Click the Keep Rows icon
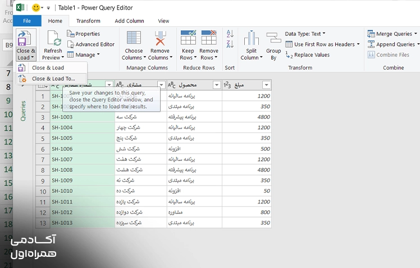Image resolution: width=420 pixels, height=268 pixels. (x=188, y=38)
